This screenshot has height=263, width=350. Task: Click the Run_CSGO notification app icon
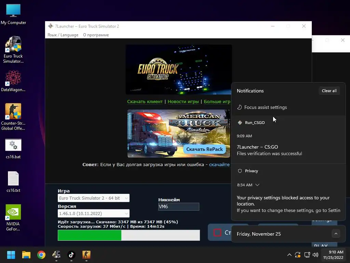tap(240, 123)
